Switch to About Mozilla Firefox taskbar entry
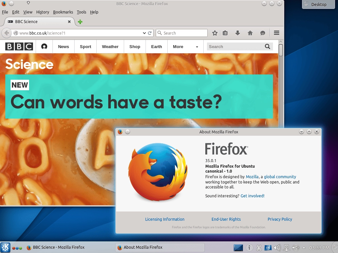This screenshot has height=253, width=338. (160, 247)
